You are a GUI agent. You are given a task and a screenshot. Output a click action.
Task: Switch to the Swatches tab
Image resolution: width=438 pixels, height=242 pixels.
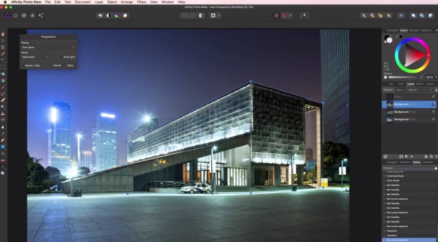[426, 31]
